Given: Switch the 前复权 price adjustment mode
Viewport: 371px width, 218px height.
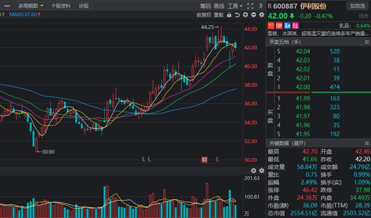Looking at the screenshot, I should 203,15.
